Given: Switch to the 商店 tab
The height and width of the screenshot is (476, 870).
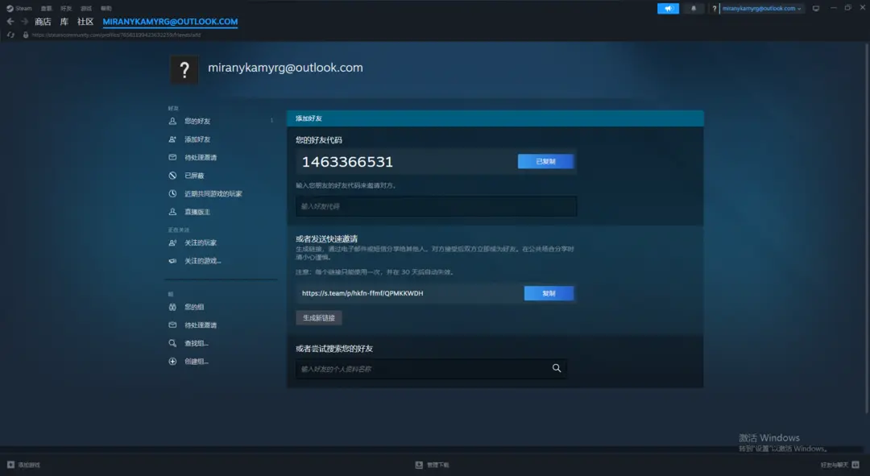Looking at the screenshot, I should 43,22.
